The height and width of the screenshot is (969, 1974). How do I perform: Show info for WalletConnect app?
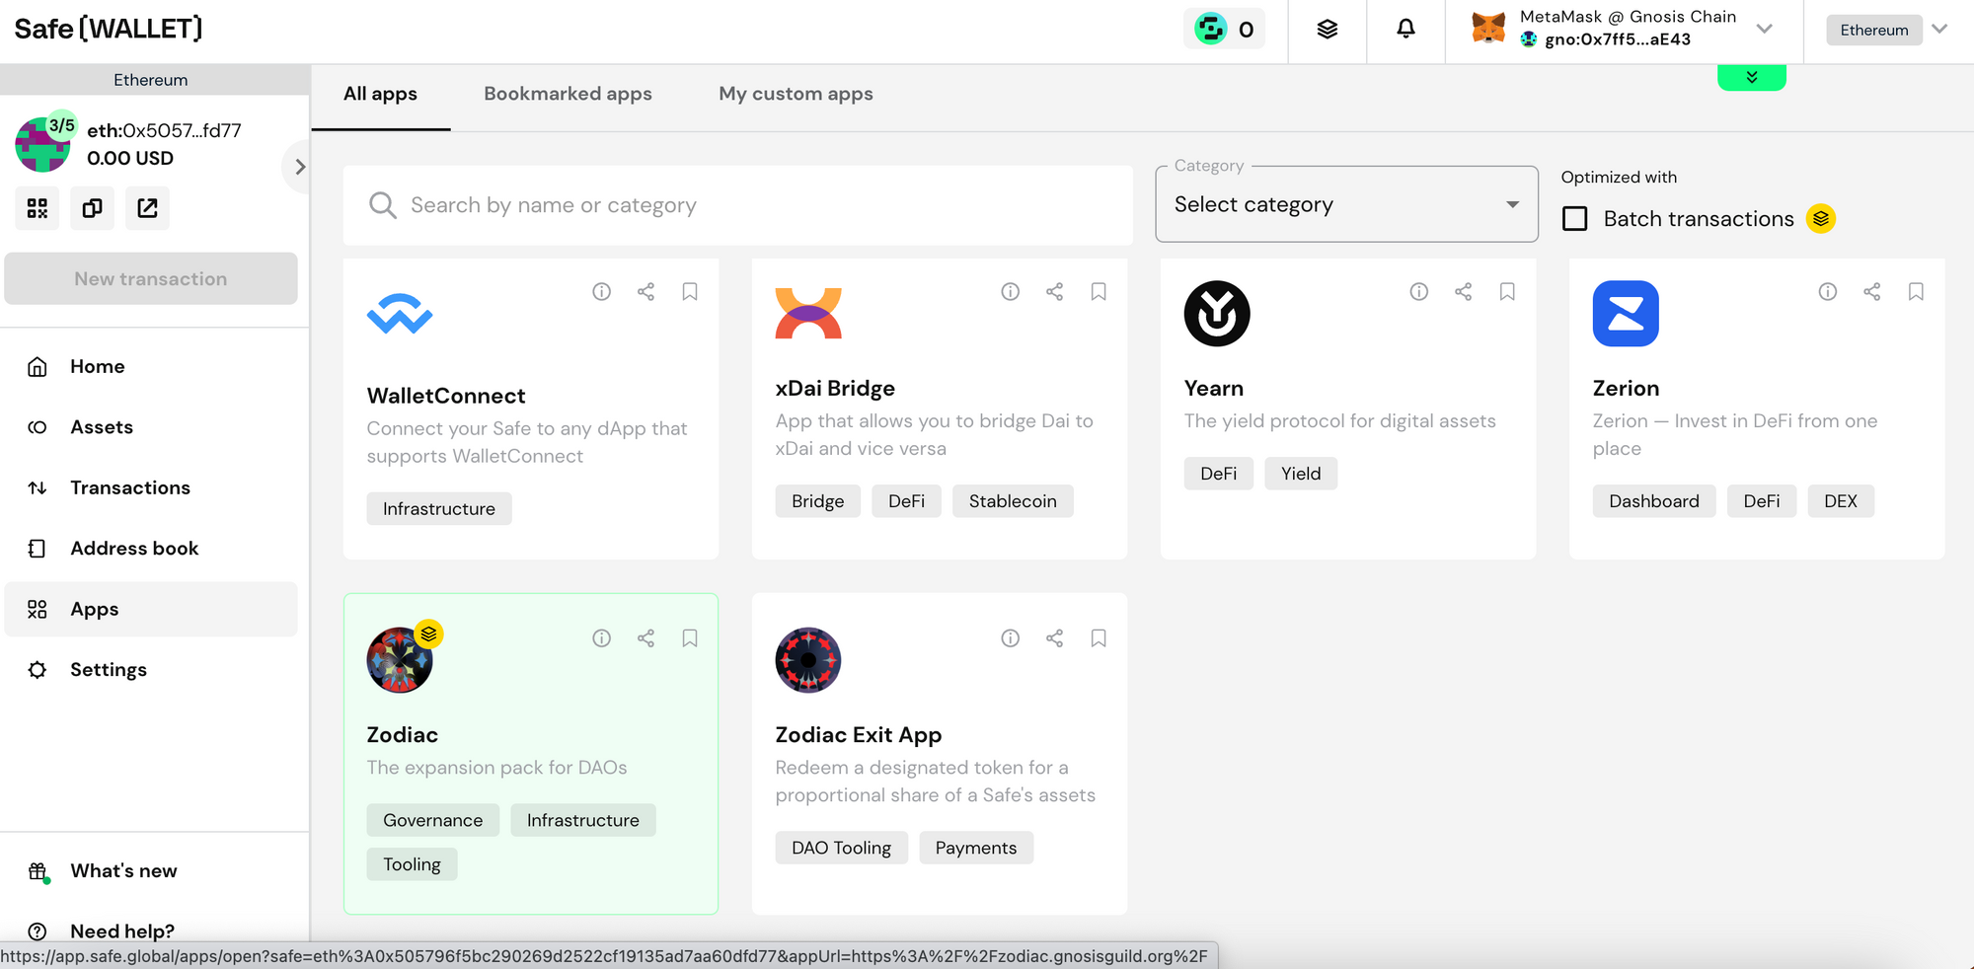click(601, 292)
